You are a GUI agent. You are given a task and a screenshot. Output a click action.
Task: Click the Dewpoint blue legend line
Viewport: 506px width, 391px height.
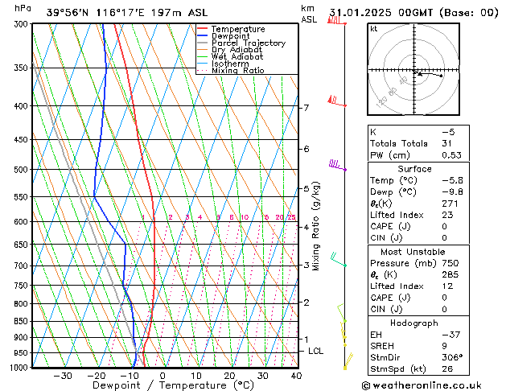coord(202,36)
